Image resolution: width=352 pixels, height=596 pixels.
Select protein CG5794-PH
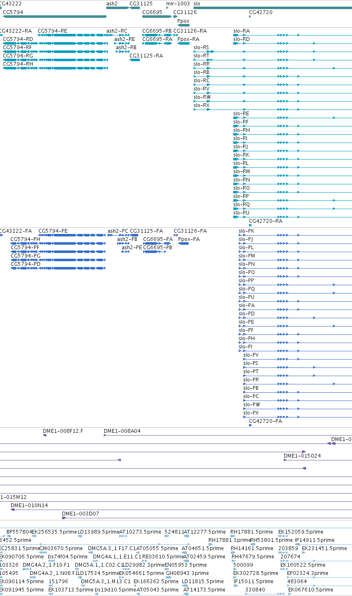point(25,239)
